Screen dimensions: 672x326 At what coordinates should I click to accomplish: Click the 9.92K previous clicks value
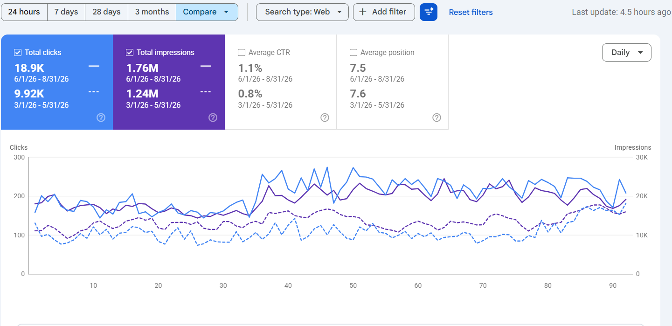30,95
